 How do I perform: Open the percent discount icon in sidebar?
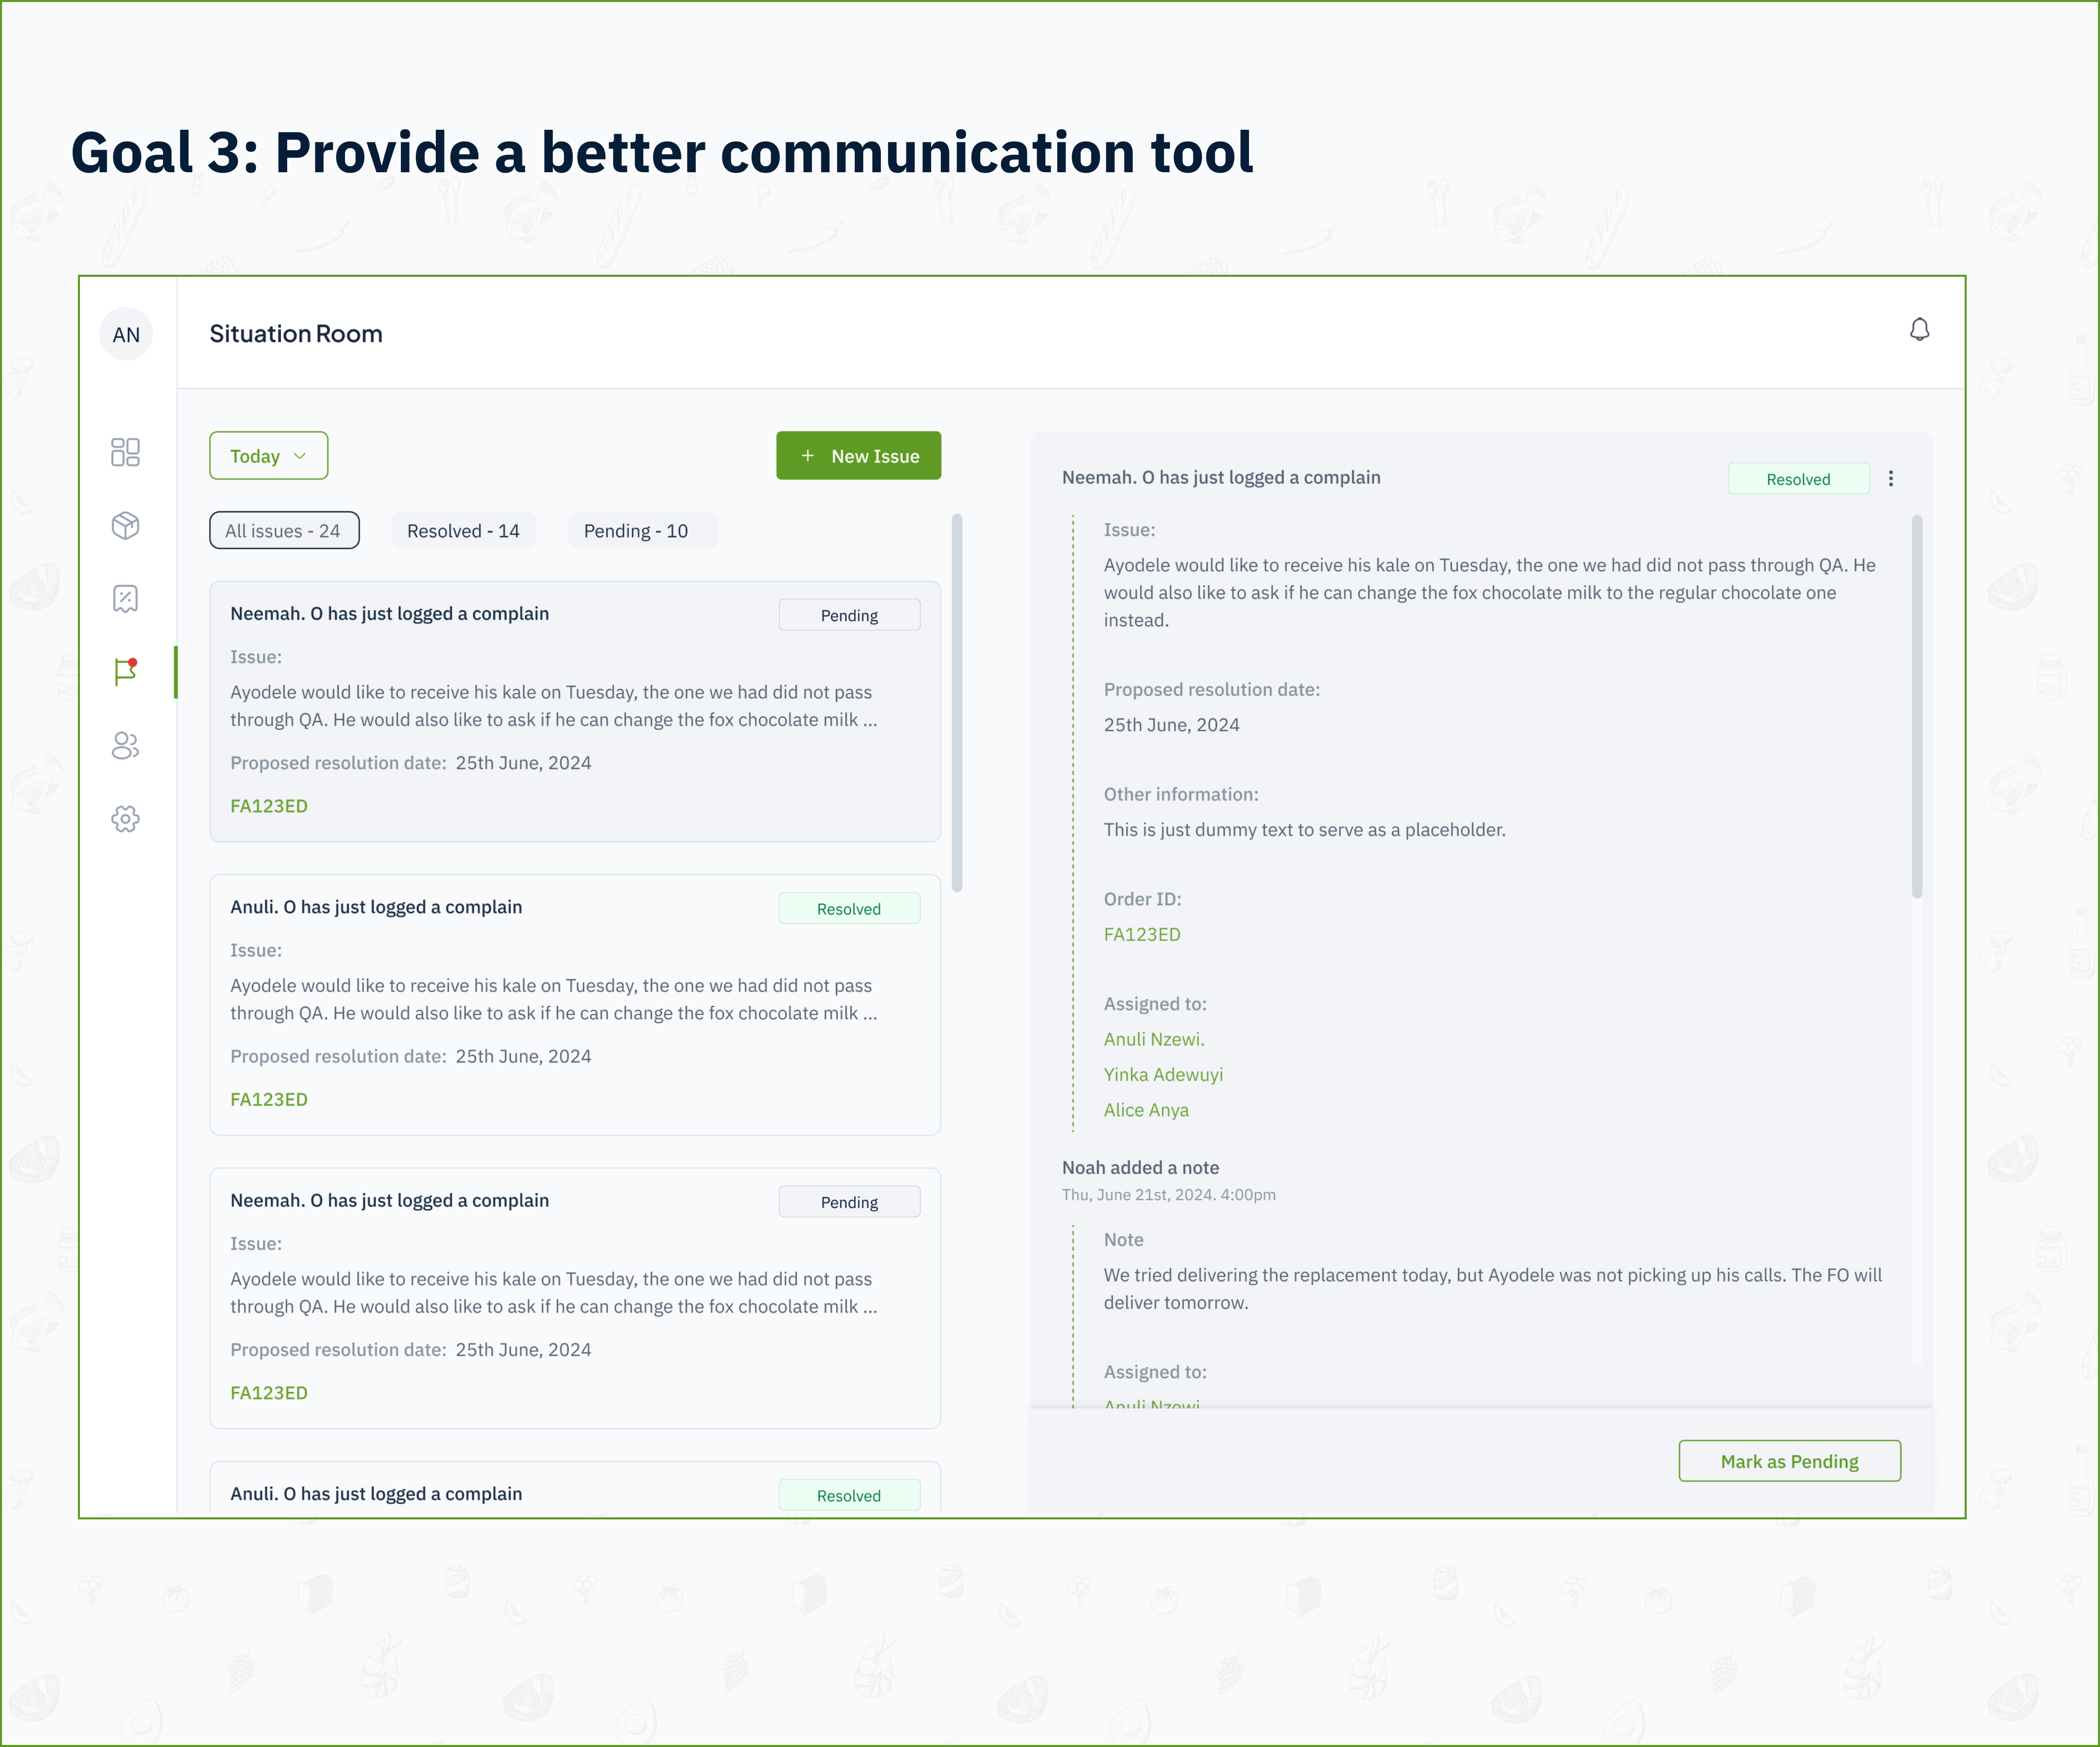tap(125, 599)
